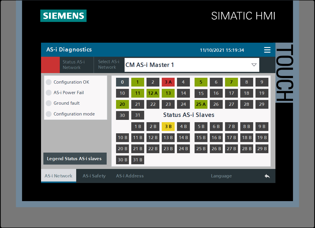
Task: Select slave 31 B tile
Action: tap(138, 160)
